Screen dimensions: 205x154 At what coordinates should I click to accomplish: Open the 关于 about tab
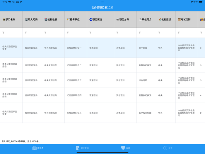coord(168,148)
